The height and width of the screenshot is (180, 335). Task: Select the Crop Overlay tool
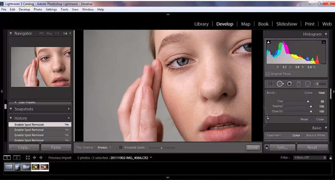270,84
